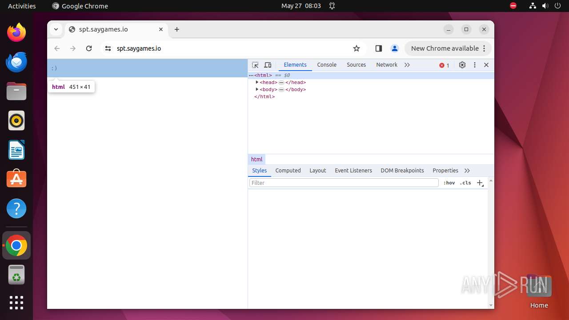Go back in browser history
Image resolution: width=569 pixels, height=320 pixels.
tap(57, 48)
